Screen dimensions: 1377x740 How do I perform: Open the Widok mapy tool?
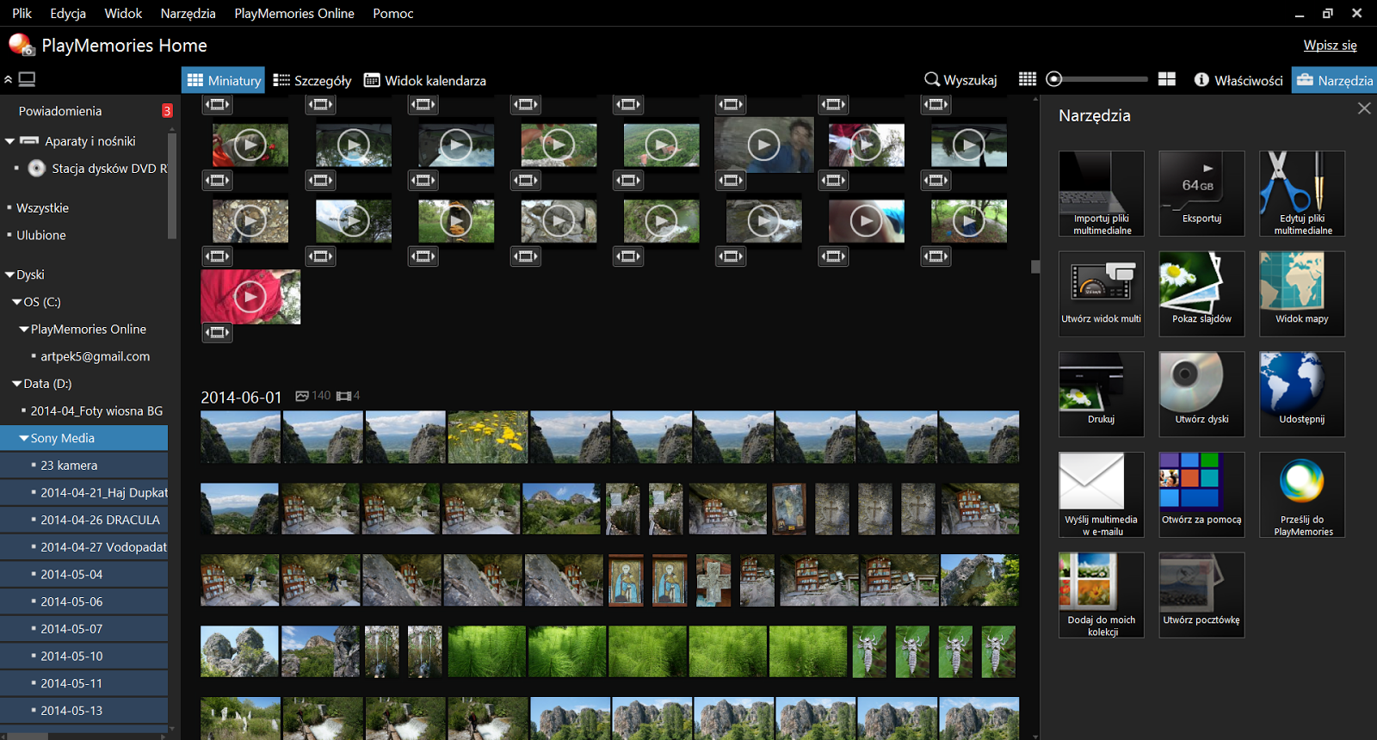[x=1302, y=293]
